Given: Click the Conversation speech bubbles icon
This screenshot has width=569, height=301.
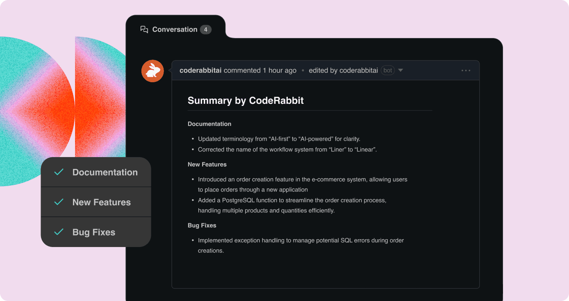Looking at the screenshot, I should tap(144, 29).
